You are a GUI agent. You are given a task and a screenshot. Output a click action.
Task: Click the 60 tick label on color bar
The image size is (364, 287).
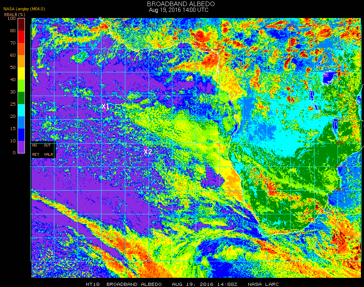coord(13,55)
